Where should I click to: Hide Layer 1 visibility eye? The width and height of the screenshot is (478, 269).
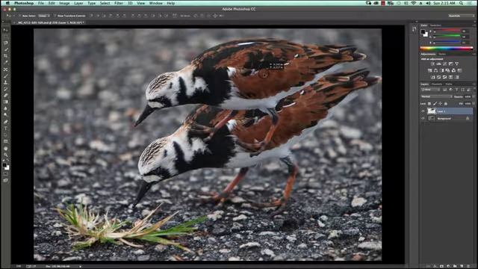[x=423, y=111]
